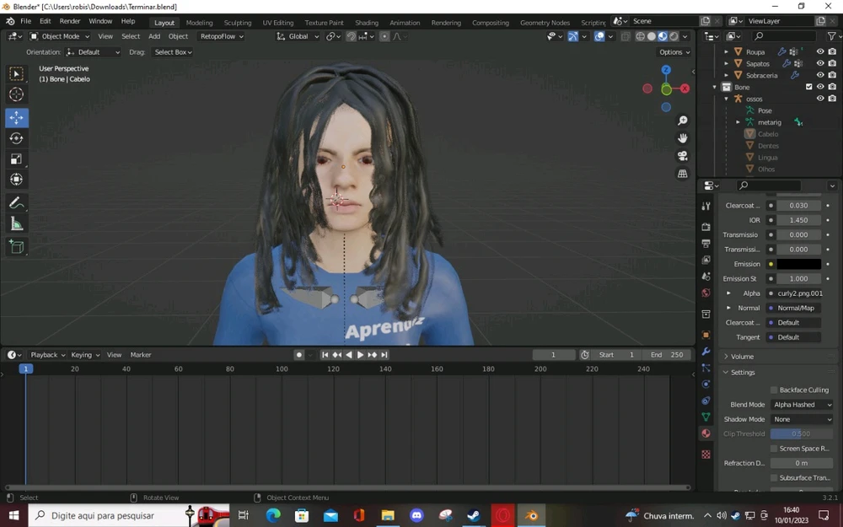Switch to the Sculpting workspace tab

237,23
